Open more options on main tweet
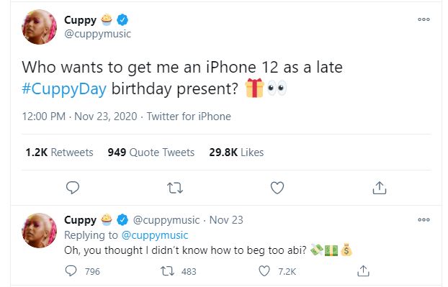 (424, 19)
